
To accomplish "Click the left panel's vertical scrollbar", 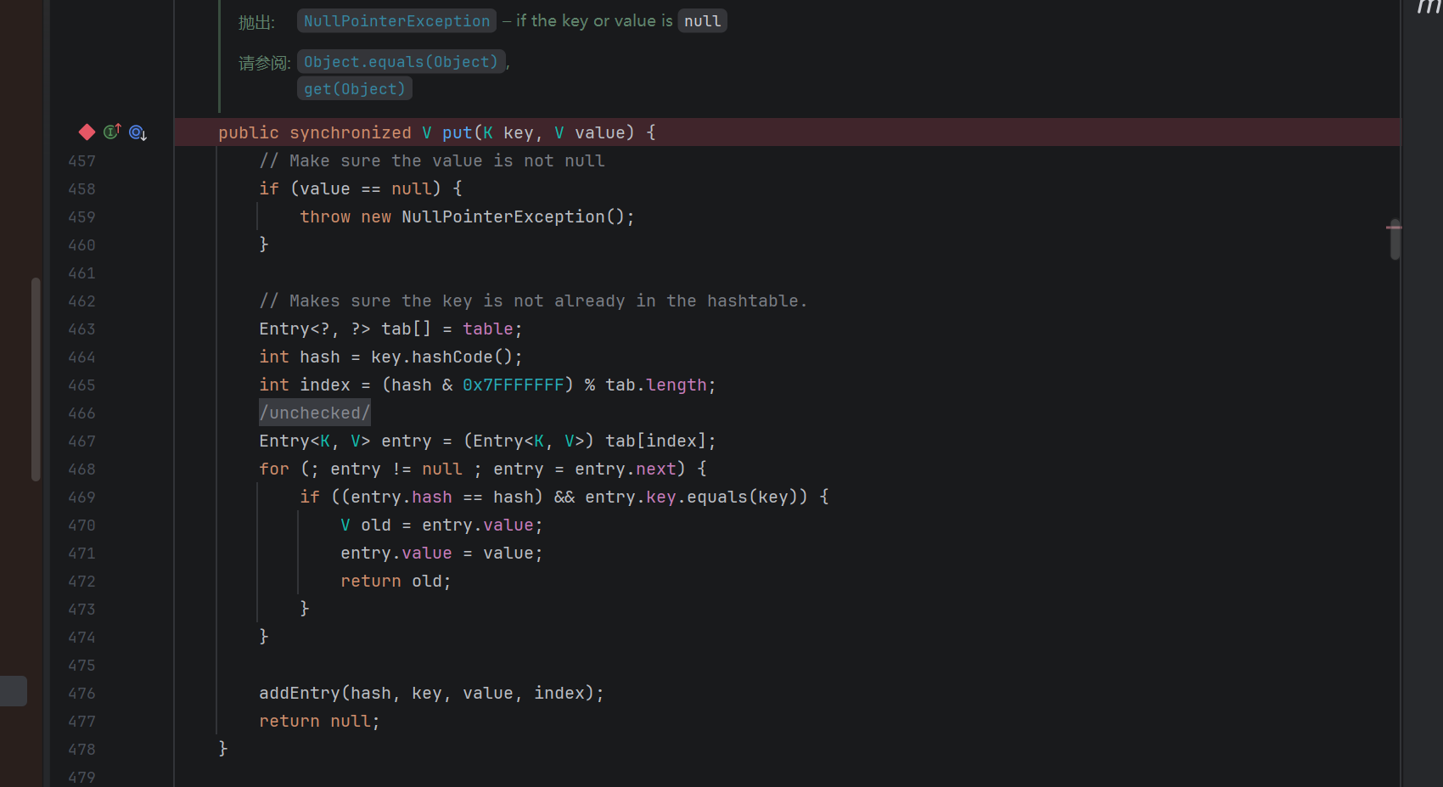I will coord(36,379).
